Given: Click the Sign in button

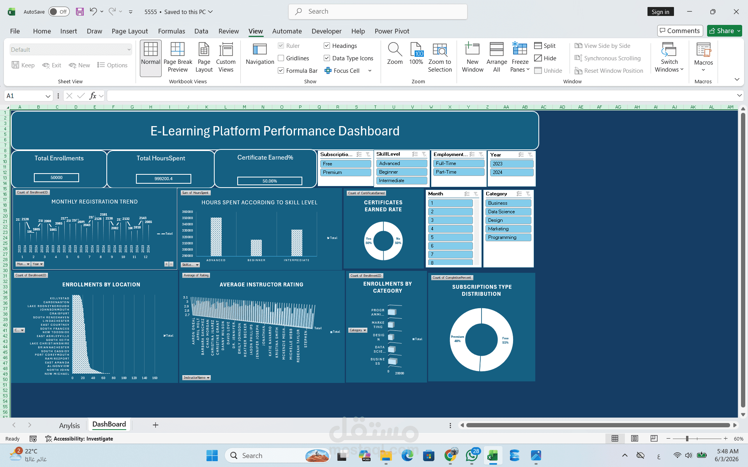Looking at the screenshot, I should coord(660,12).
